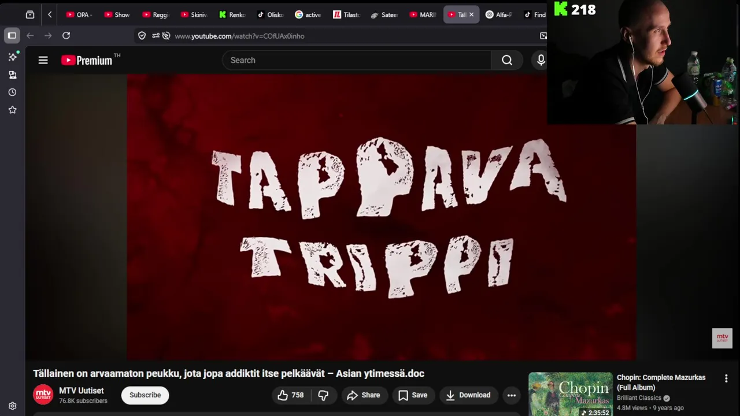740x416 pixels.
Task: Switch to the Sateer tab
Action: 384,14
